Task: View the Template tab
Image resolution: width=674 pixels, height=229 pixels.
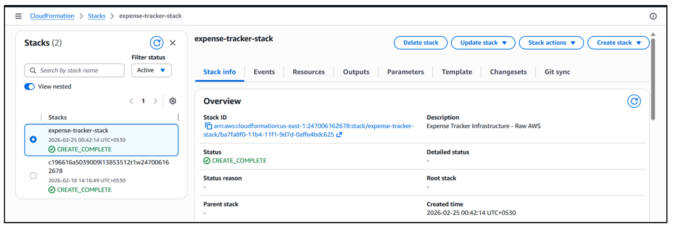Action: 457,72
